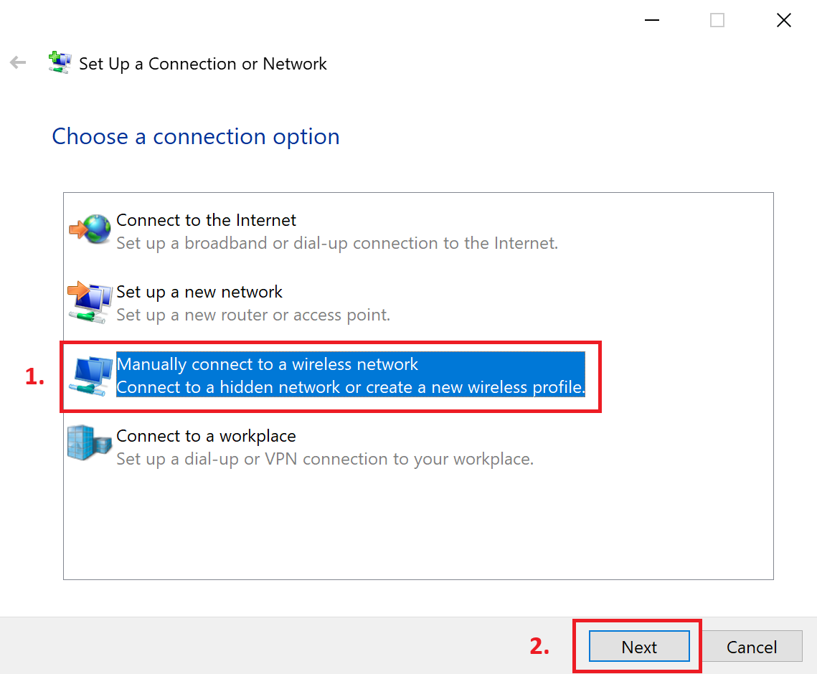Select the Connect to a workplace option
This screenshot has width=817, height=674.
(x=206, y=436)
